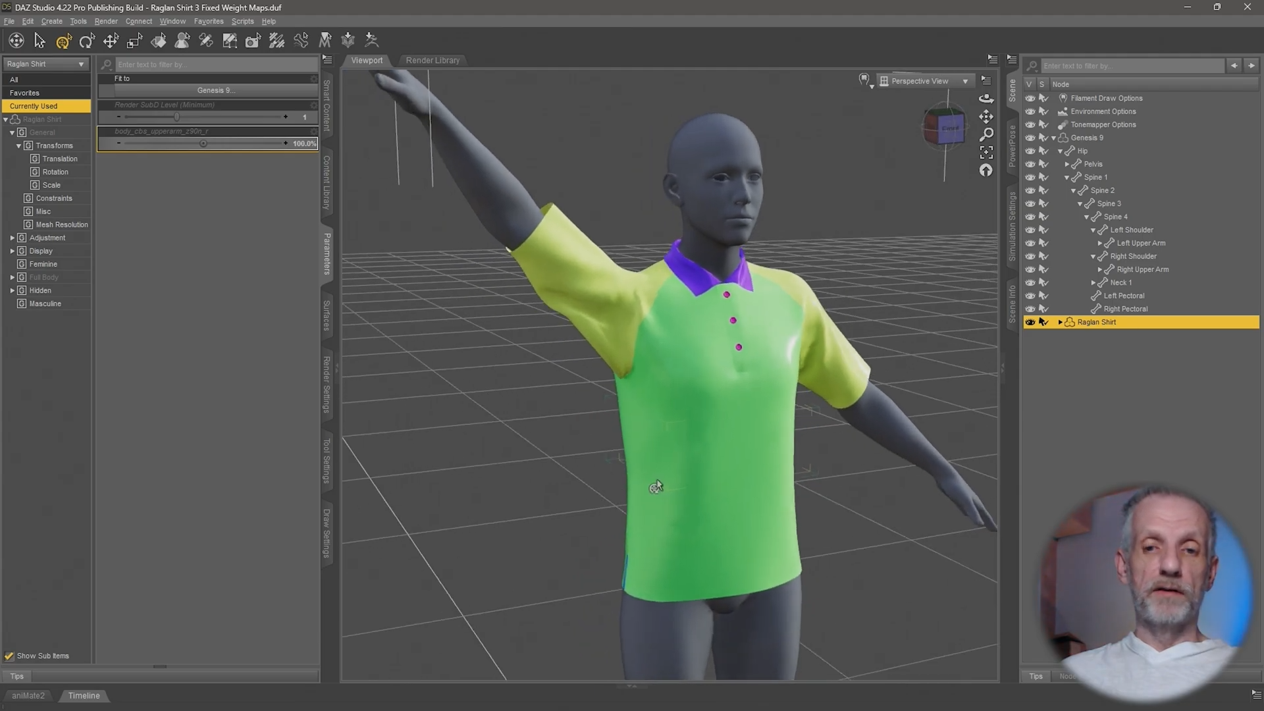Screen dimensions: 1264x711
Task: Select the Translate tool in toolbar
Action: click(x=111, y=41)
